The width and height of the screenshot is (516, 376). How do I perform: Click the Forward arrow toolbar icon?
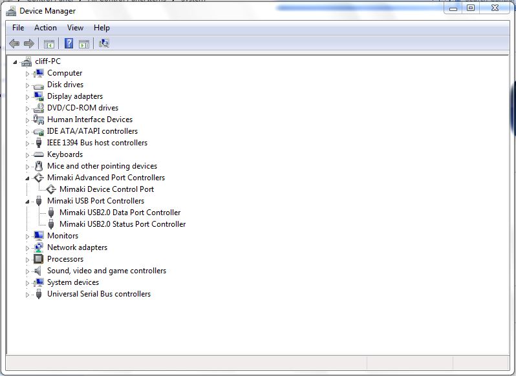coord(29,43)
